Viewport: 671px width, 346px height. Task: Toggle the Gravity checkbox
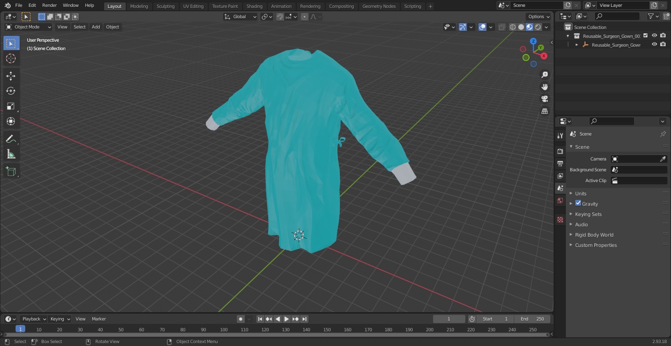tap(578, 203)
